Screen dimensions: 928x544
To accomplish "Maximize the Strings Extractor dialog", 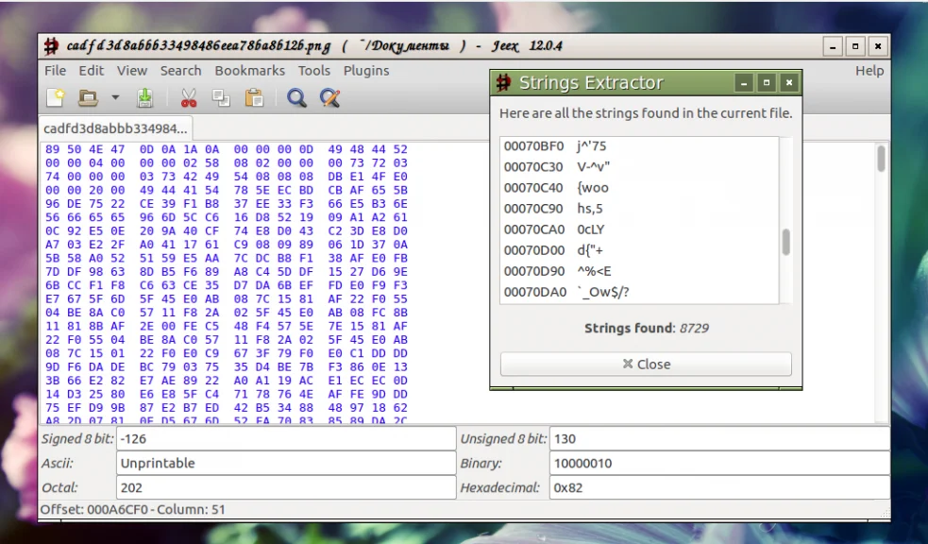I will tap(767, 83).
